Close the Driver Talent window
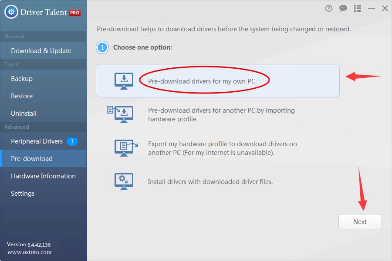This screenshot has width=392, height=261. (385, 9)
